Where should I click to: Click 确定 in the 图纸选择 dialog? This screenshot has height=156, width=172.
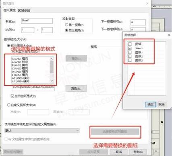(x=150, y=104)
